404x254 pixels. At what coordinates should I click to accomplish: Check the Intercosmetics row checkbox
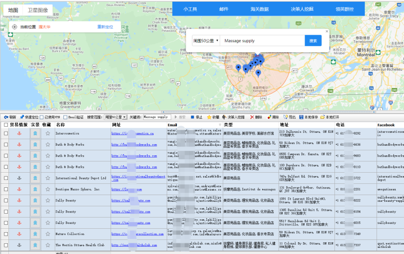pyautogui.click(x=6, y=133)
